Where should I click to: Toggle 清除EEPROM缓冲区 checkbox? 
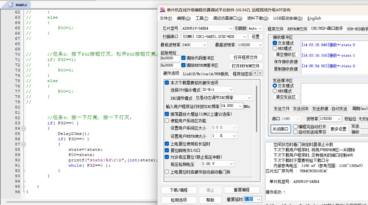point(183,65)
